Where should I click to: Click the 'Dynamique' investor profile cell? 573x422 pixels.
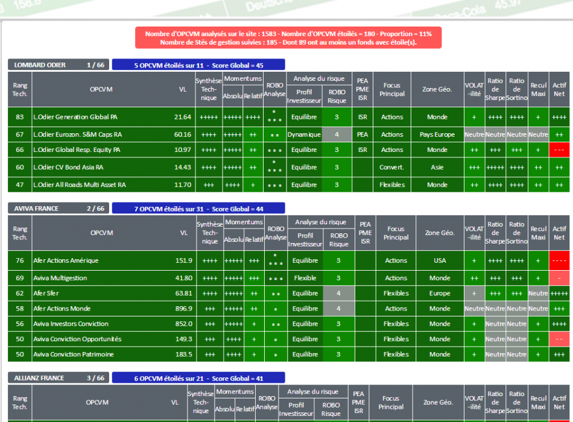(304, 134)
